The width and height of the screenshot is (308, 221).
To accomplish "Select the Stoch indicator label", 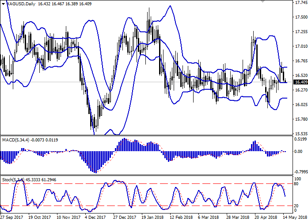I will tap(12, 180).
